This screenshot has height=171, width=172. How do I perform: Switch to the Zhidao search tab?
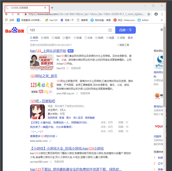pos(77,38)
